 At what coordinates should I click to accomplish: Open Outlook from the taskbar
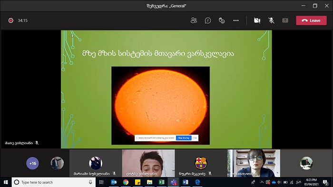click(114, 182)
